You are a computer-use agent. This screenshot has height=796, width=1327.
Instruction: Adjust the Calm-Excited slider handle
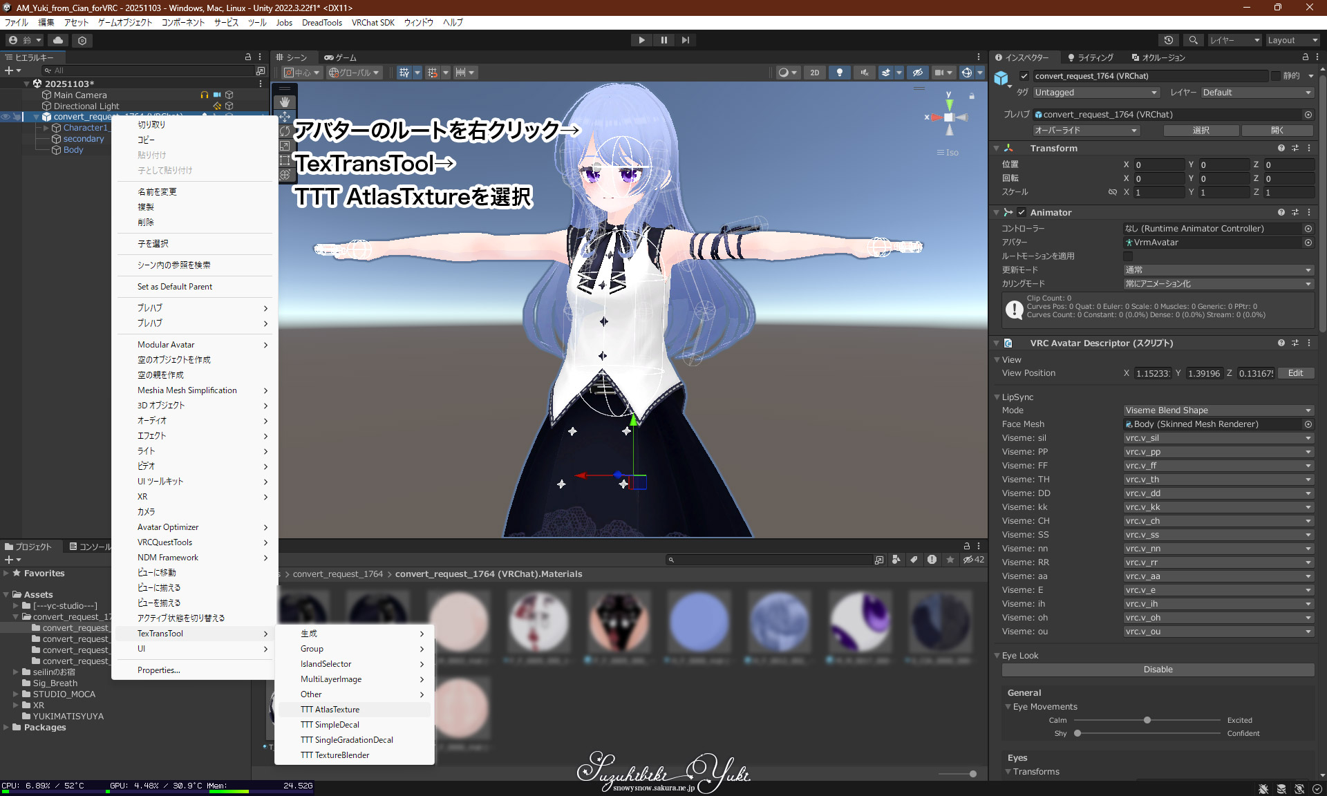1147,720
